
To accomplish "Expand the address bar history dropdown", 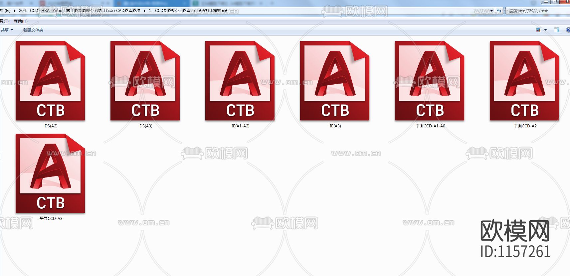I will pos(491,11).
